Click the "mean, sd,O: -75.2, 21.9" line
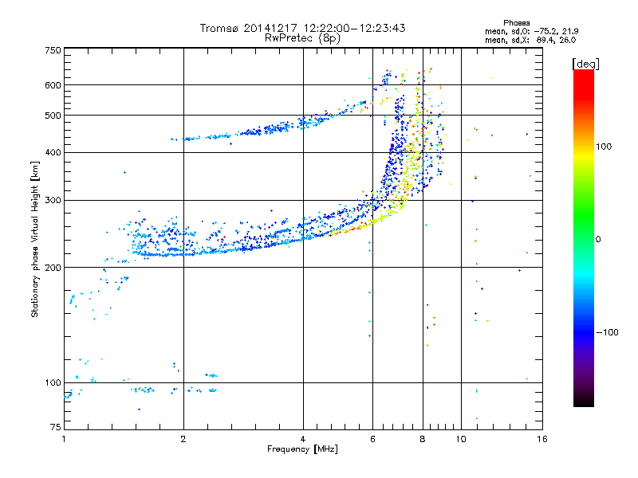 click(x=531, y=31)
